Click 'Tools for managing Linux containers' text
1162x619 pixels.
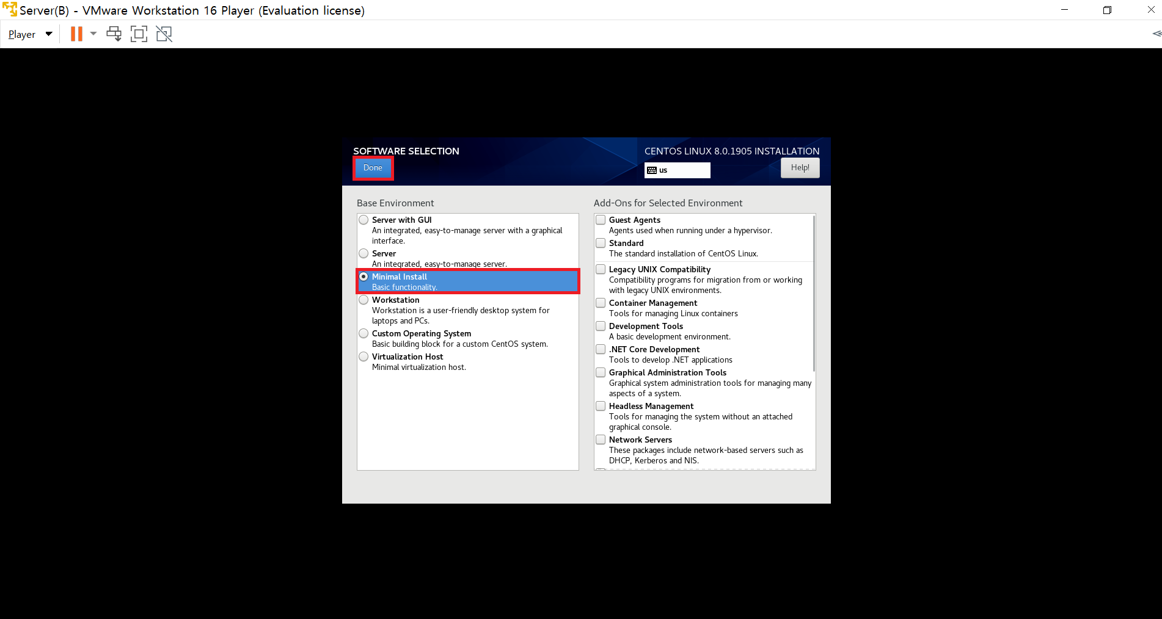673,314
